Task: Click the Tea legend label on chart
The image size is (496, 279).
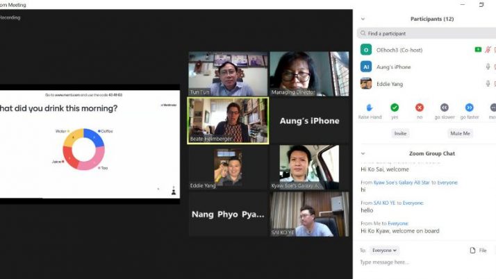Action: [x=103, y=168]
